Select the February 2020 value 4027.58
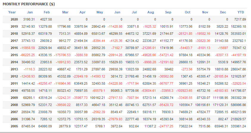Image resolution: width=251 pixels, height=133 pixels. (x=46, y=19)
